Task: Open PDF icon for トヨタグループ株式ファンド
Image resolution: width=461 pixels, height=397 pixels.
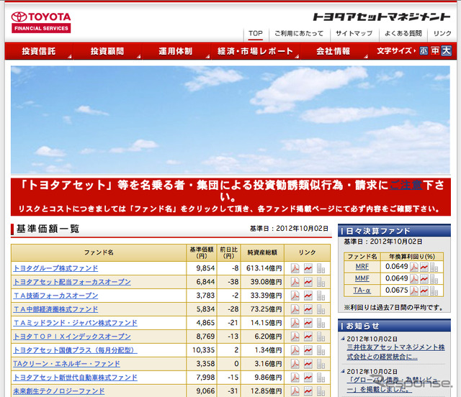Action: 295,268
